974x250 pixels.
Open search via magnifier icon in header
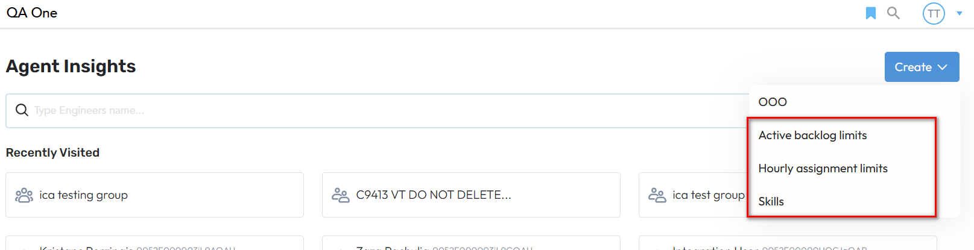[x=893, y=13]
